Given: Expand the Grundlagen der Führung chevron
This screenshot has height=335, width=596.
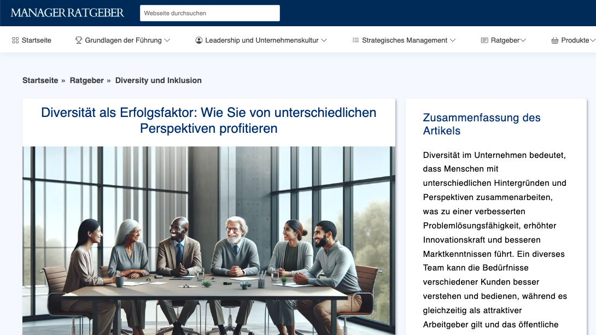Looking at the screenshot, I should (167, 40).
